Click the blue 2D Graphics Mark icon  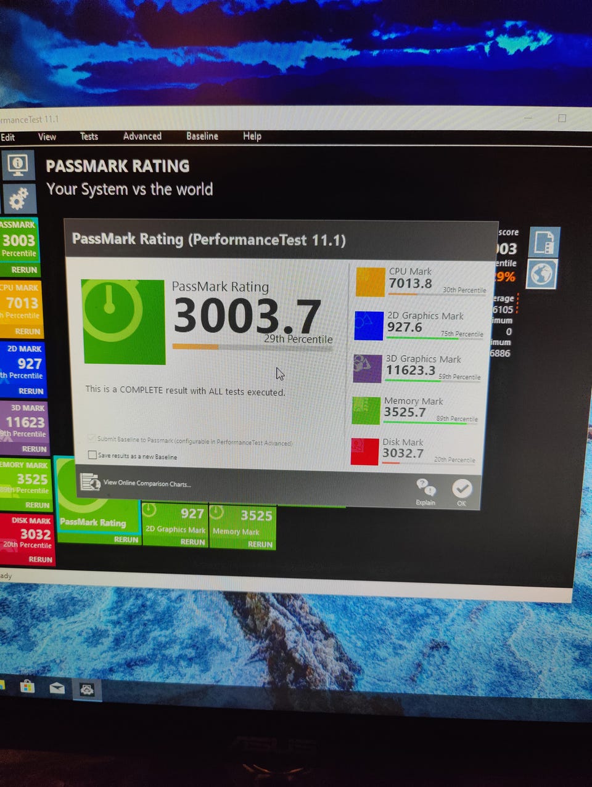pyautogui.click(x=369, y=325)
